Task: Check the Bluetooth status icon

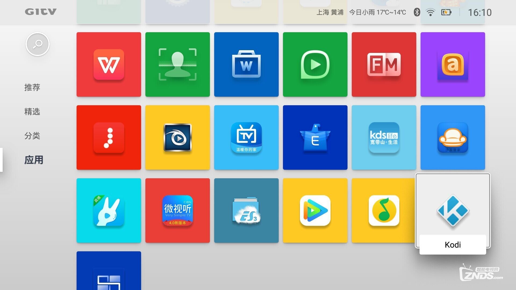Action: tap(417, 12)
